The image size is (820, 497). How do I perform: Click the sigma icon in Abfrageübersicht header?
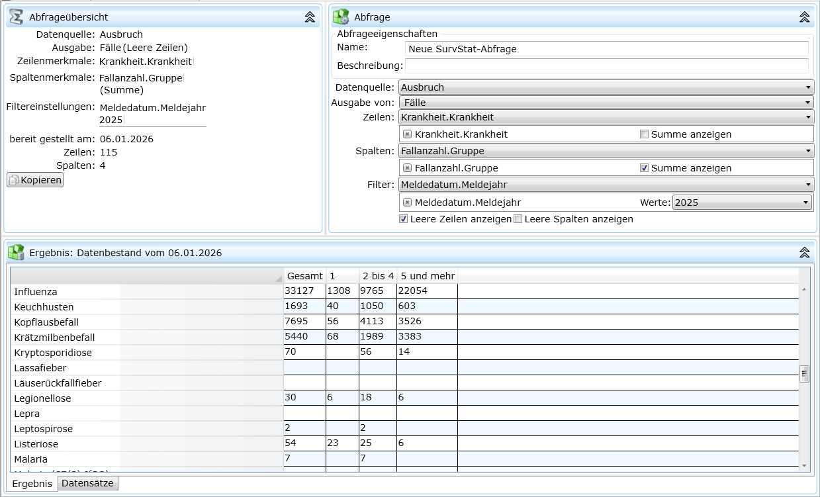pyautogui.click(x=17, y=17)
